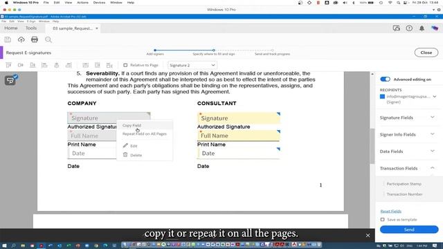Viewport: 443px width, 249px height.
Task: Select Participation Stamp field
Action: pos(404,184)
